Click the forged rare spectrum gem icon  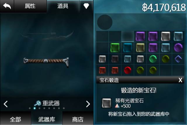pyautogui.click(x=106, y=103)
